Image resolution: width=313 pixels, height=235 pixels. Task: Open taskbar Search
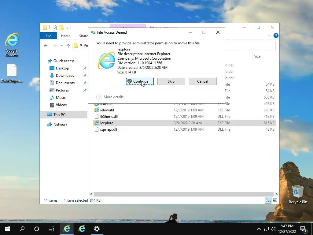[22, 229]
